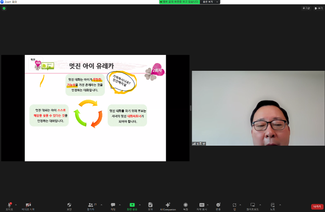Expand the audio options arrow
The height and width of the screenshot is (212, 325).
(x=16, y=205)
